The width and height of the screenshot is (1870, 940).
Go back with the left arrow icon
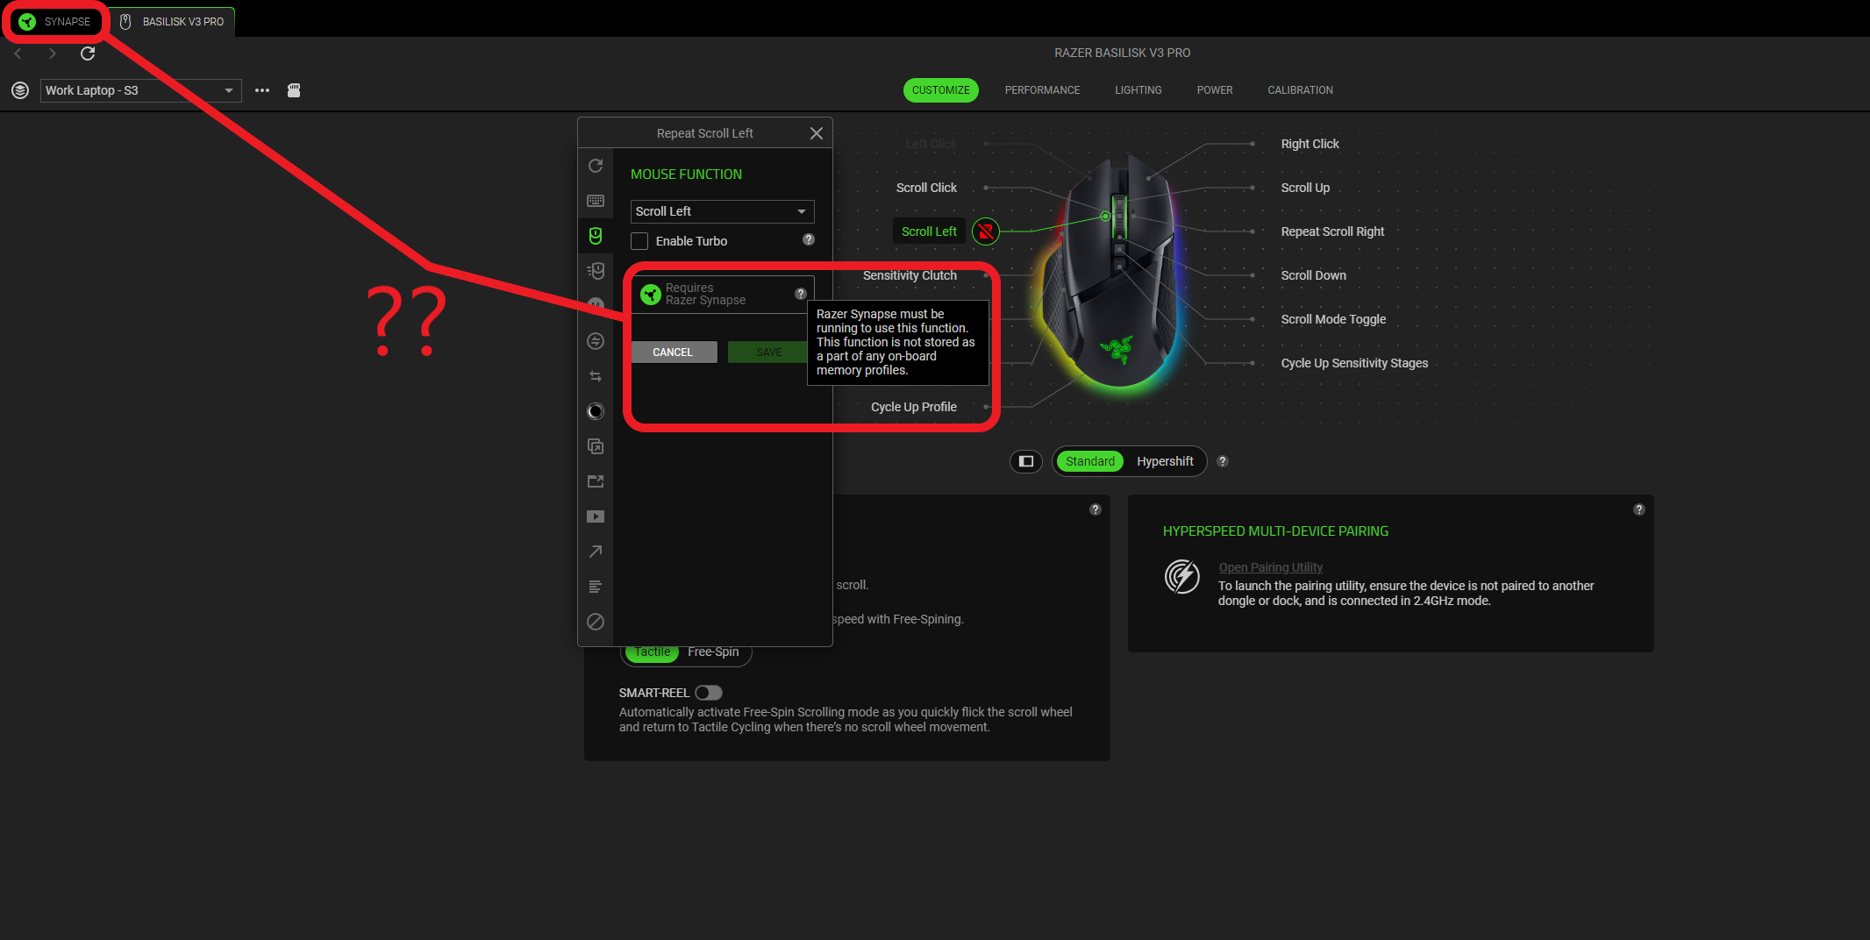coord(18,53)
